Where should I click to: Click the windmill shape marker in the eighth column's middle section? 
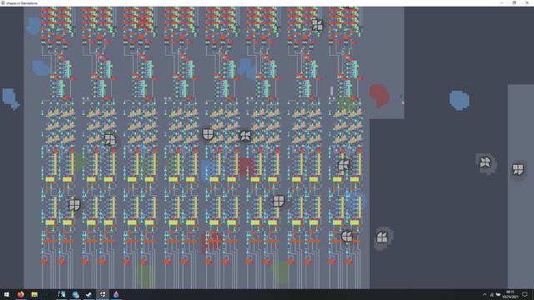(343, 165)
